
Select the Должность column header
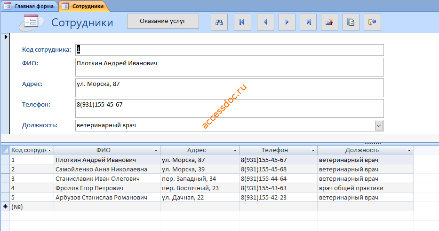(365, 150)
